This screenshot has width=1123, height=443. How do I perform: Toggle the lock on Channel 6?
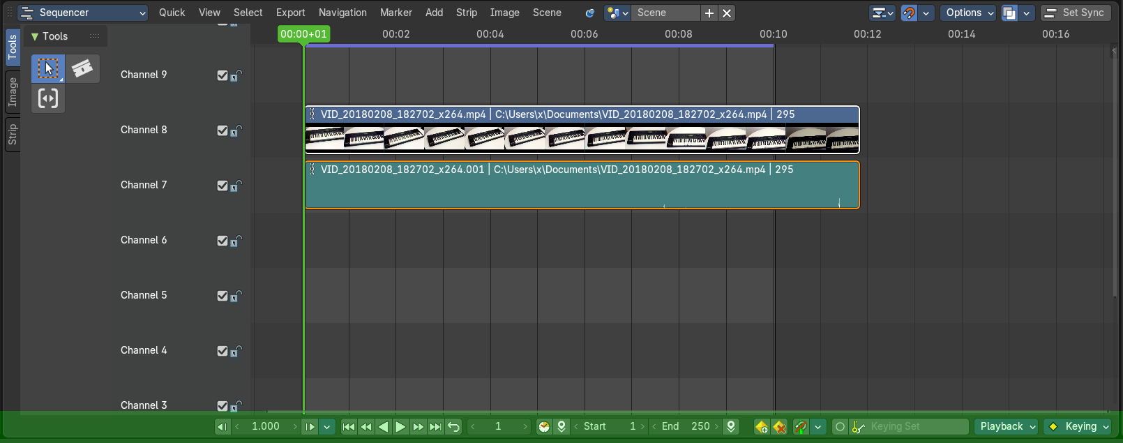pos(236,241)
